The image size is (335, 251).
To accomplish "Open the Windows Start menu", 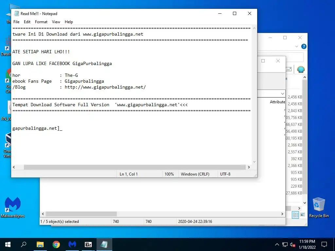I will (x=8, y=244).
